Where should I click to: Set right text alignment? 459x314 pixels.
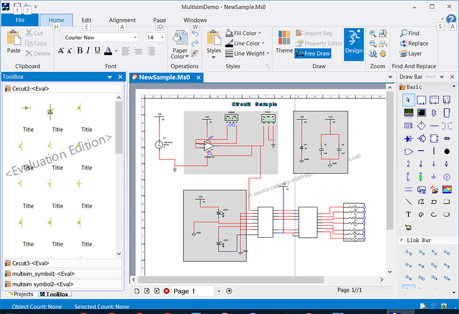[x=151, y=51]
